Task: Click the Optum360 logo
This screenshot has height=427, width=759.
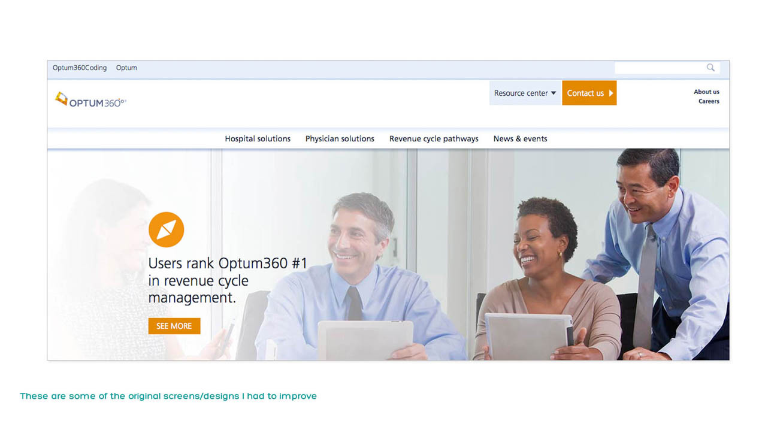Action: point(90,100)
